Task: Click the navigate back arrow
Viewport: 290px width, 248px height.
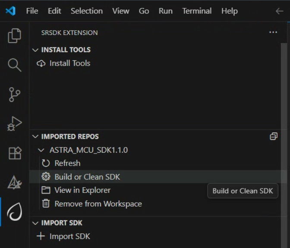Action: (279, 11)
